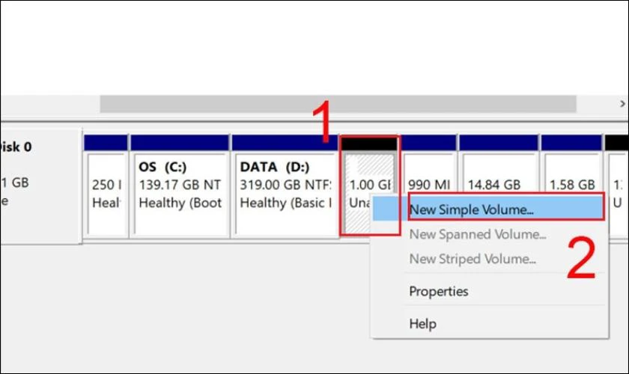The image size is (629, 374).
Task: Click the horizontal scrollbar thumb
Action: (338, 104)
